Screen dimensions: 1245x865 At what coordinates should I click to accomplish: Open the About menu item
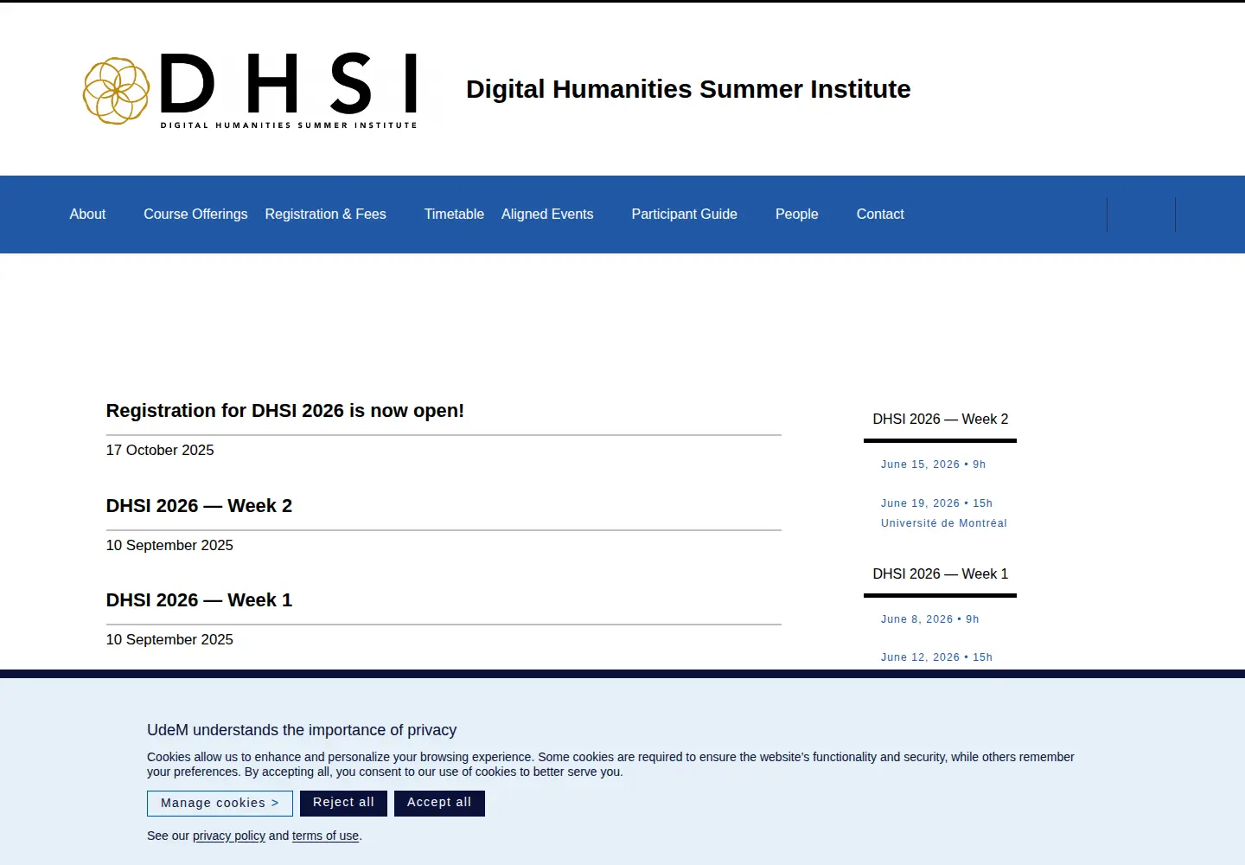point(87,215)
